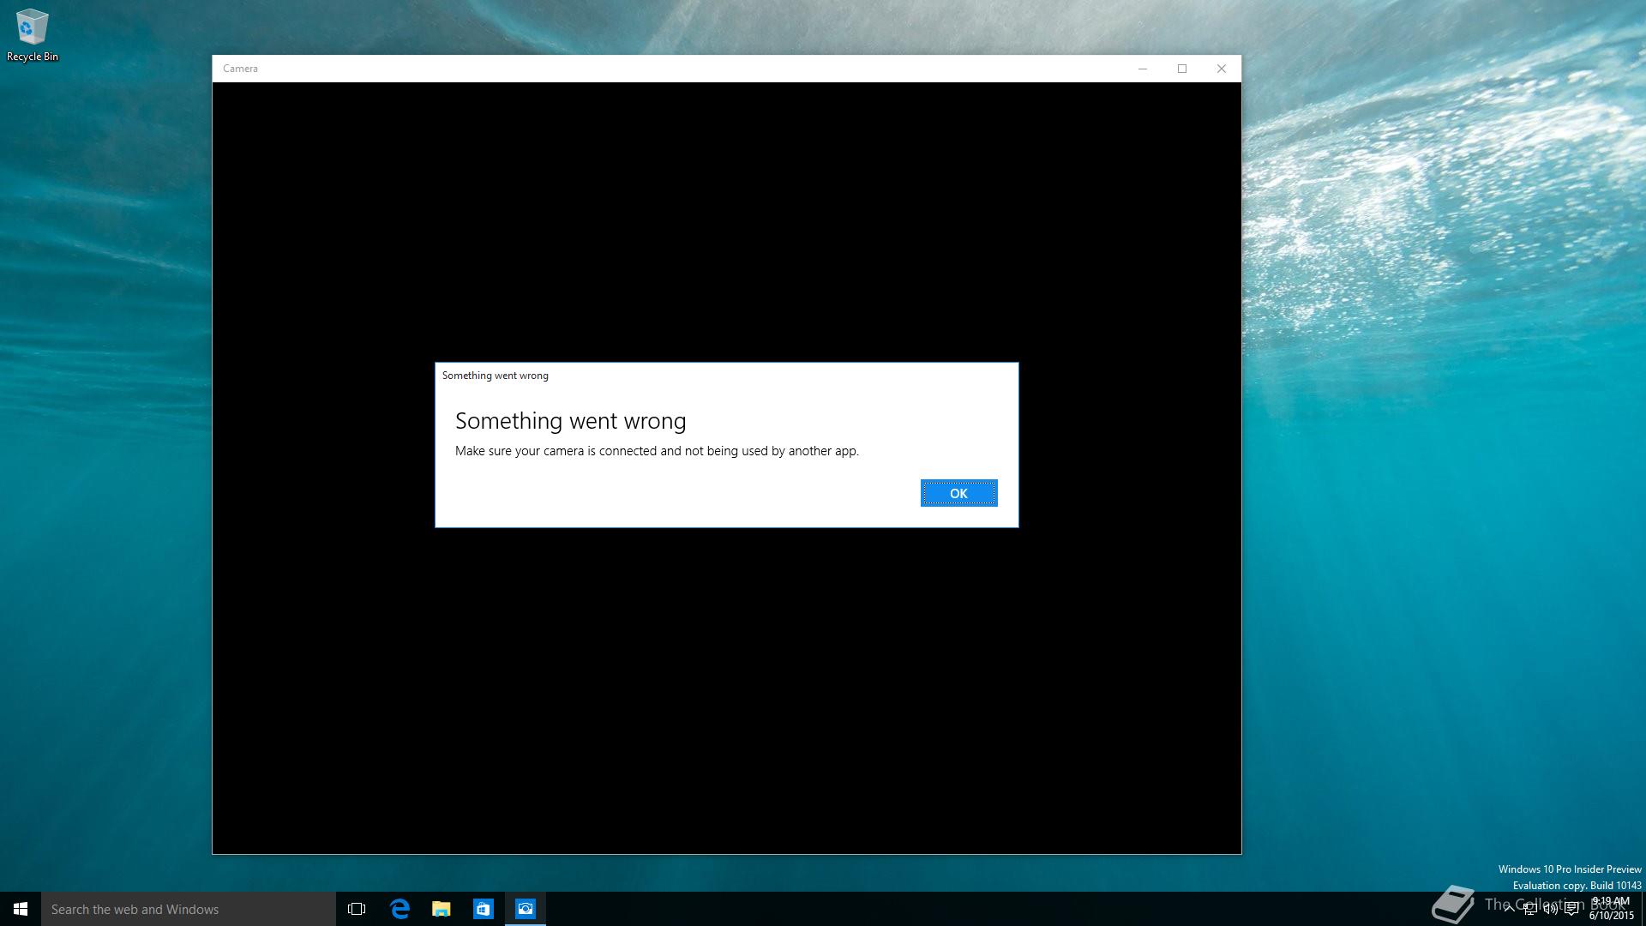Close the Camera window
This screenshot has width=1646, height=926.
1222,69
